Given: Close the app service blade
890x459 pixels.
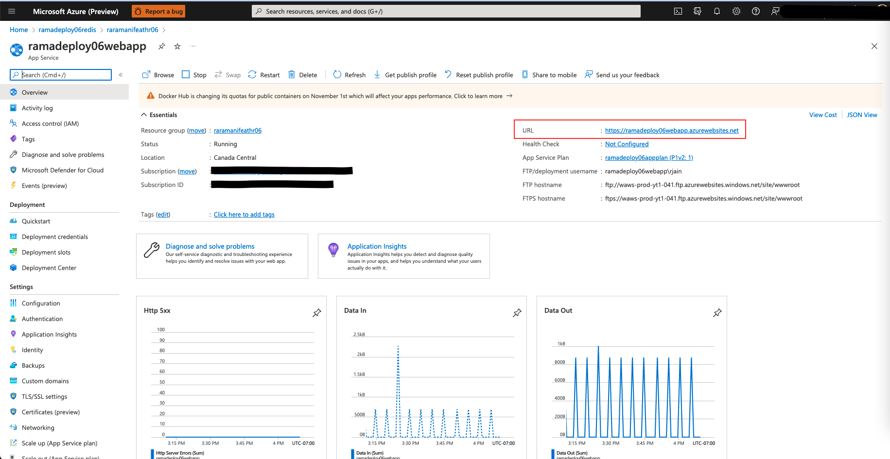Looking at the screenshot, I should (x=874, y=46).
